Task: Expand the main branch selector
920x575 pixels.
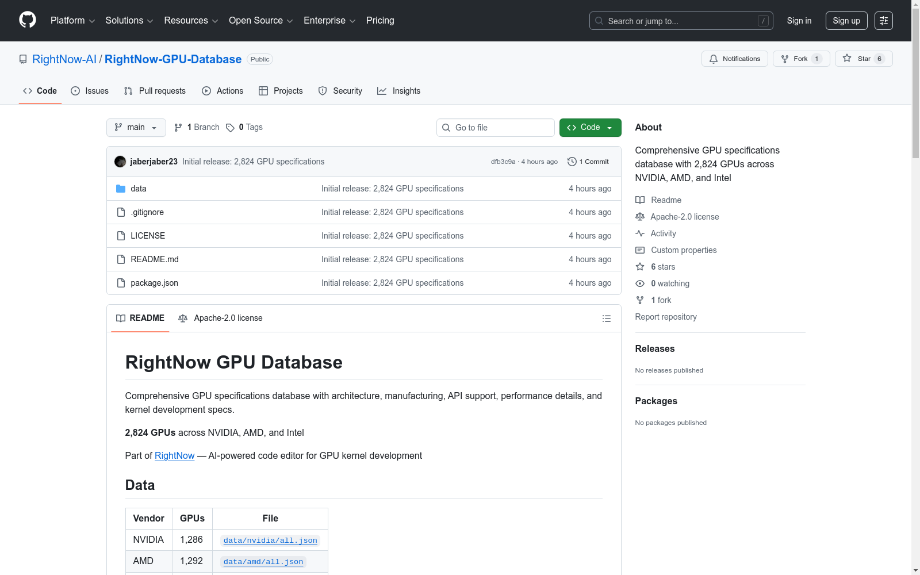Action: [136, 128]
